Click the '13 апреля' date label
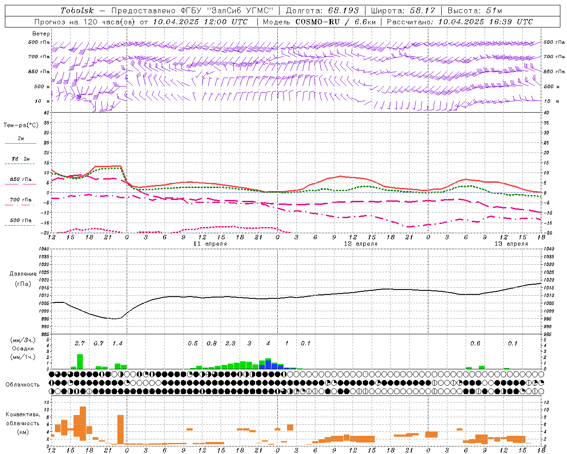The height and width of the screenshot is (454, 567). pos(511,244)
